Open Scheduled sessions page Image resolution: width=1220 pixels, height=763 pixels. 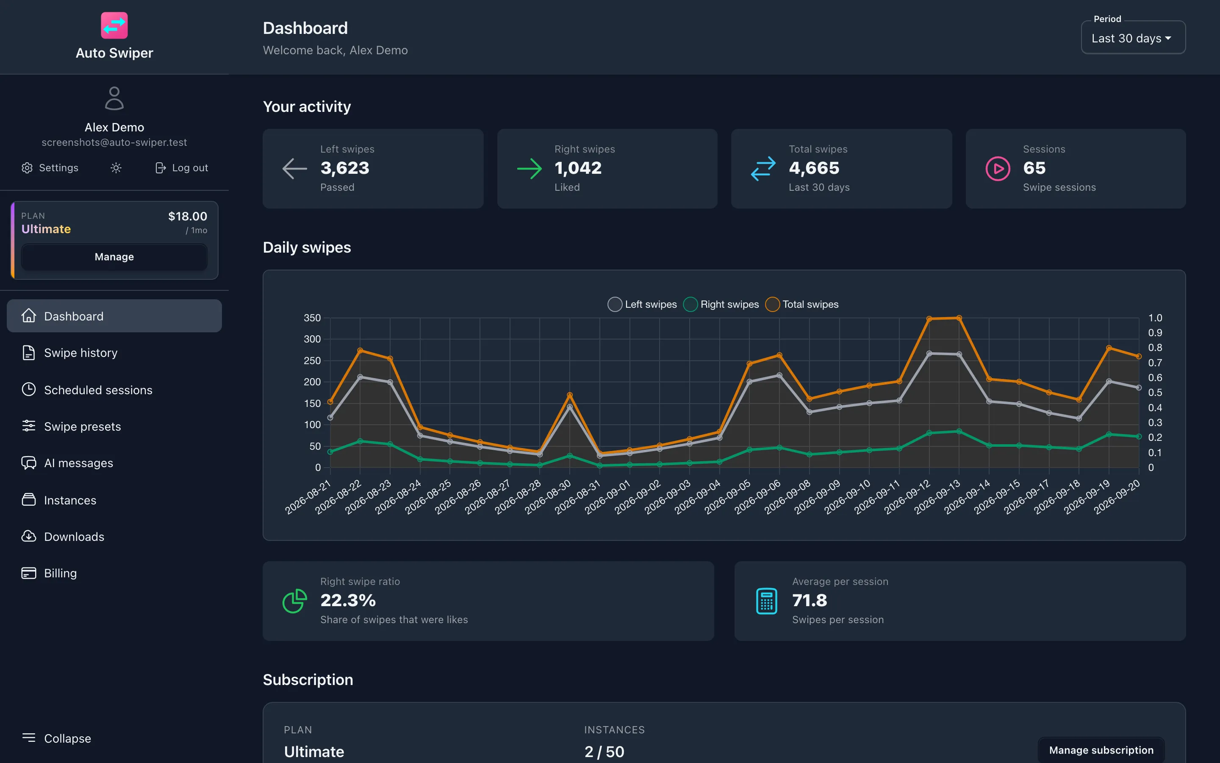coord(114,390)
